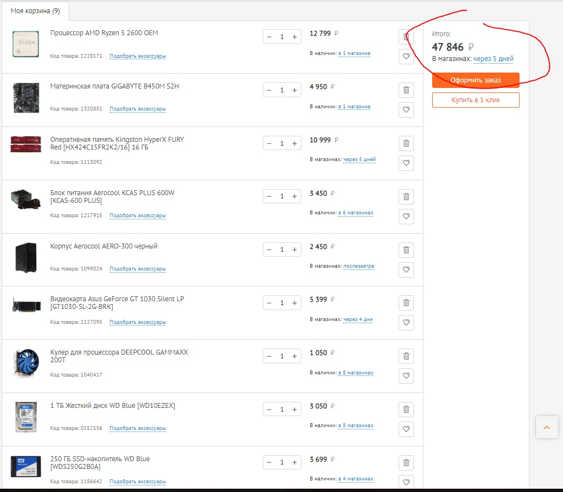This screenshot has height=492, width=563.
Task: Favorite the Asus GeForce GT 1030 video card
Action: click(406, 323)
